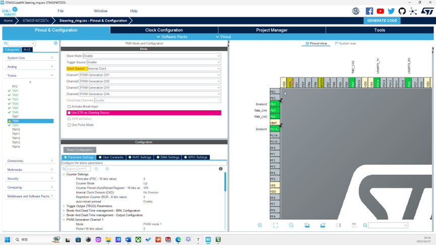
Task: Switch to System view
Action: 345,43
